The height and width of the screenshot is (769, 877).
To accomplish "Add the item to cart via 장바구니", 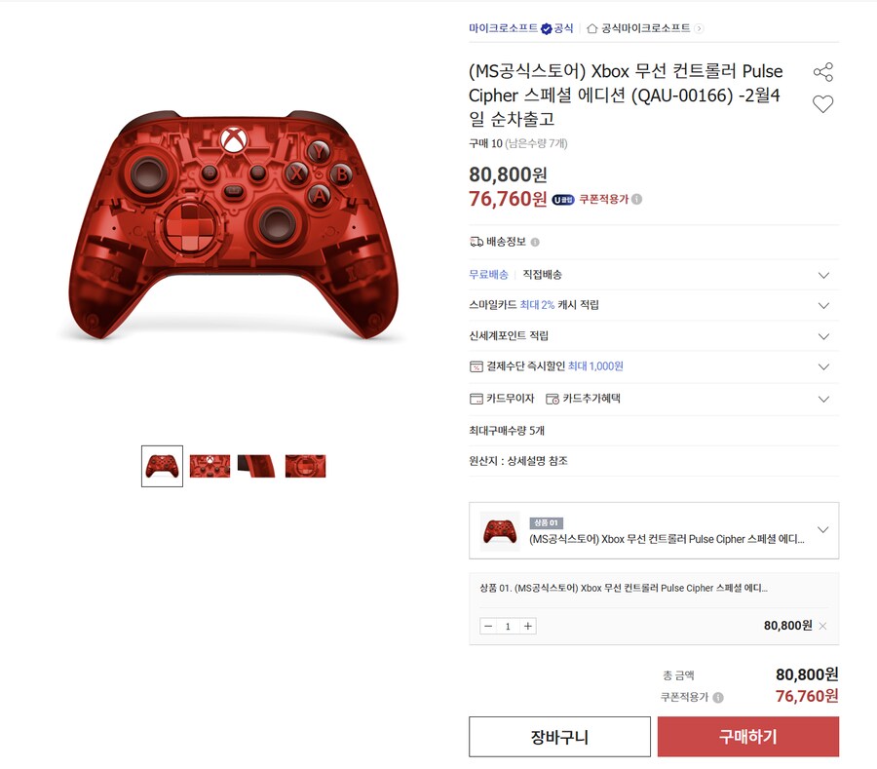I will pos(560,737).
